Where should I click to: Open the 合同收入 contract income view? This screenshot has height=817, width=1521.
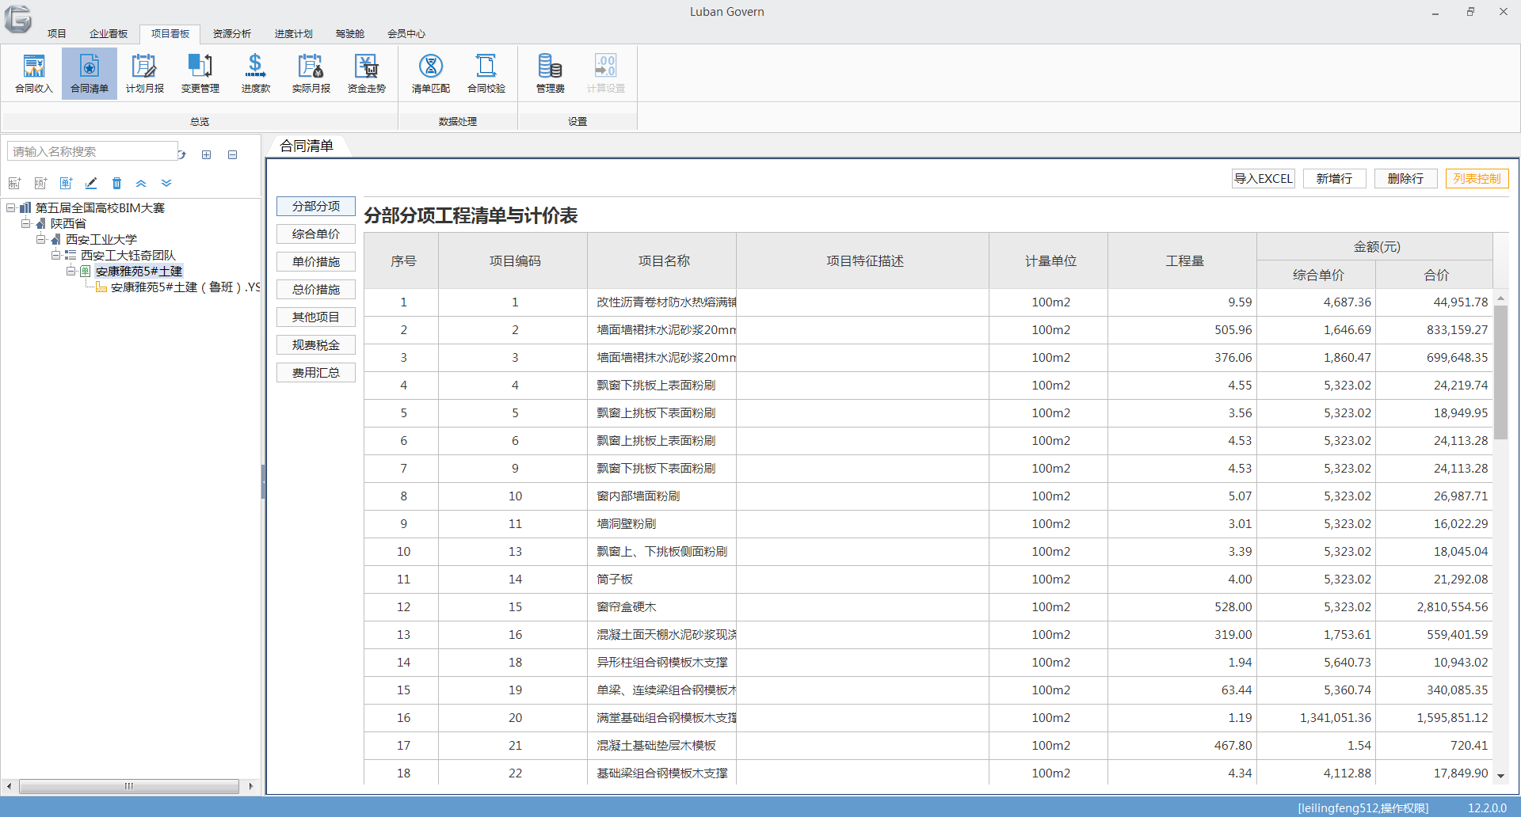(34, 73)
